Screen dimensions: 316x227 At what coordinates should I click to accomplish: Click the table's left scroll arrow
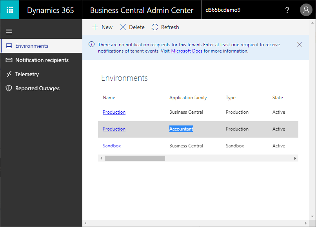pos(101,158)
